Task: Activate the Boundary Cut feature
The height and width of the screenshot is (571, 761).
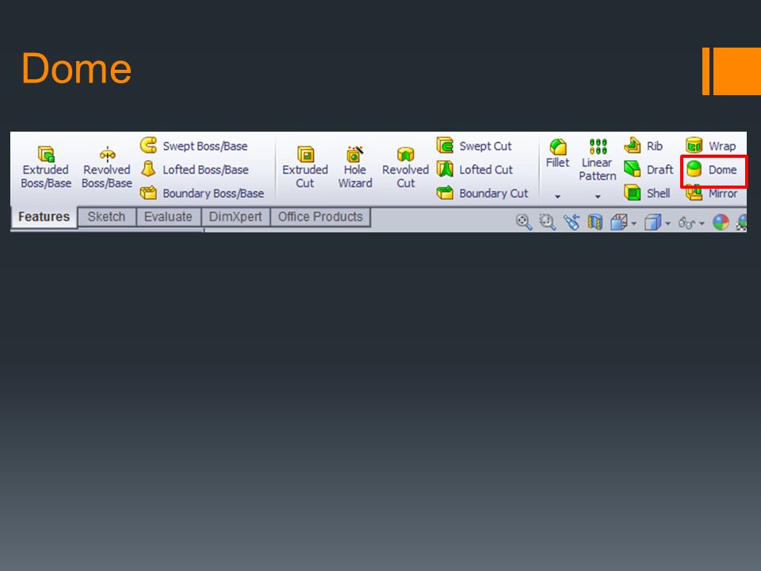Action: 483,193
